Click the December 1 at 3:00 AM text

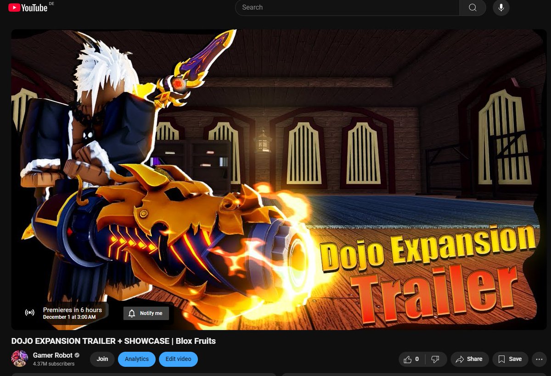pos(69,317)
